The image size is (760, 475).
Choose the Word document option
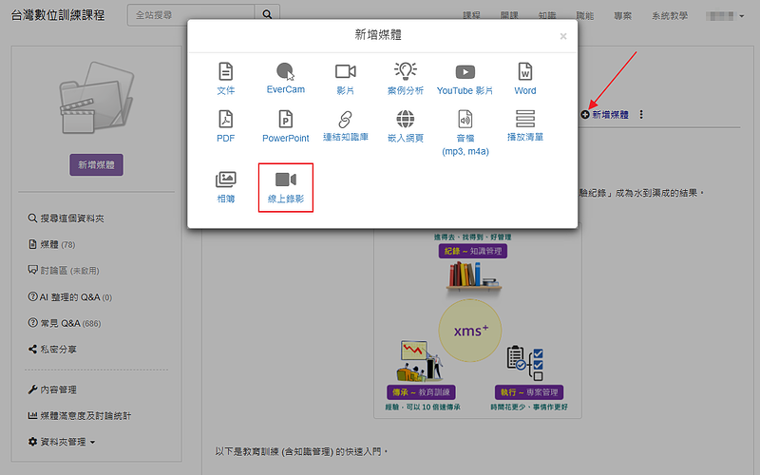(524, 78)
